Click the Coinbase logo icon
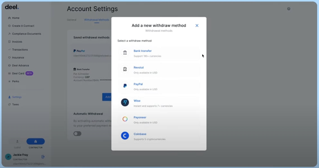319x168 pixels. (x=125, y=136)
